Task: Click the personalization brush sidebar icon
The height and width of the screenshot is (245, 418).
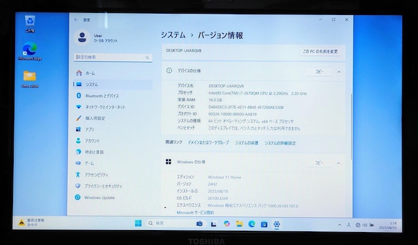Action: (x=78, y=118)
